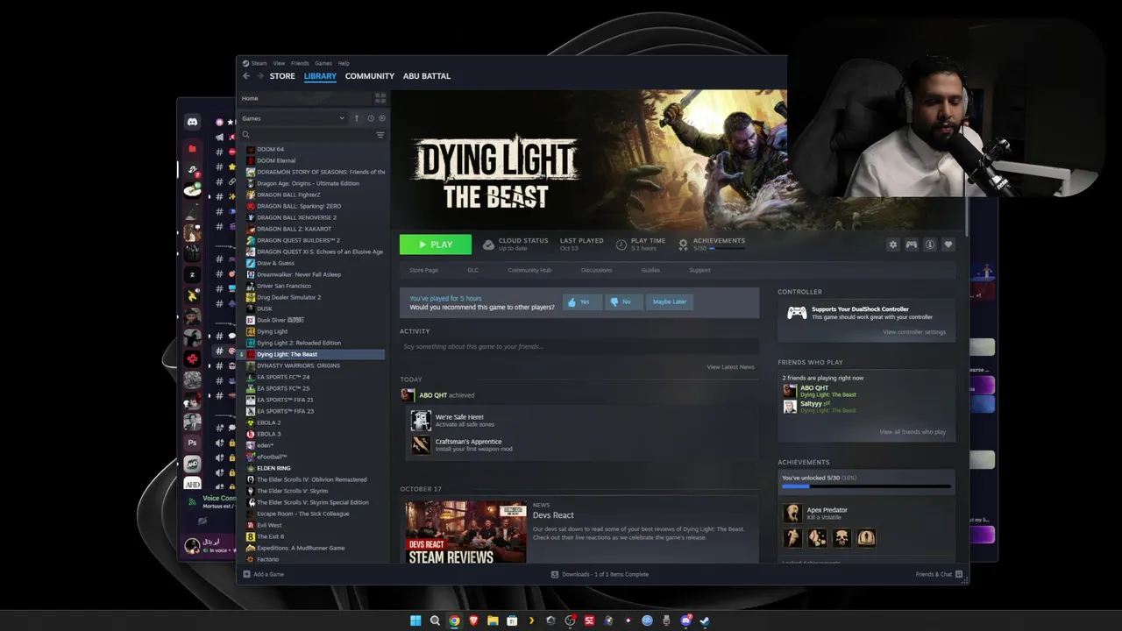
Task: Open the View menu
Action: [279, 63]
